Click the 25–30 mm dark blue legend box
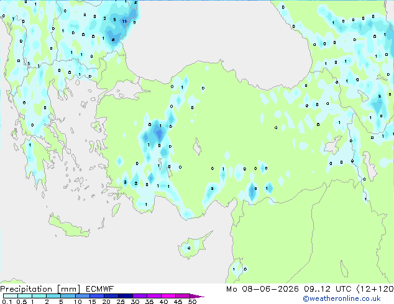This screenshot has height=304, width=394. click(126, 296)
